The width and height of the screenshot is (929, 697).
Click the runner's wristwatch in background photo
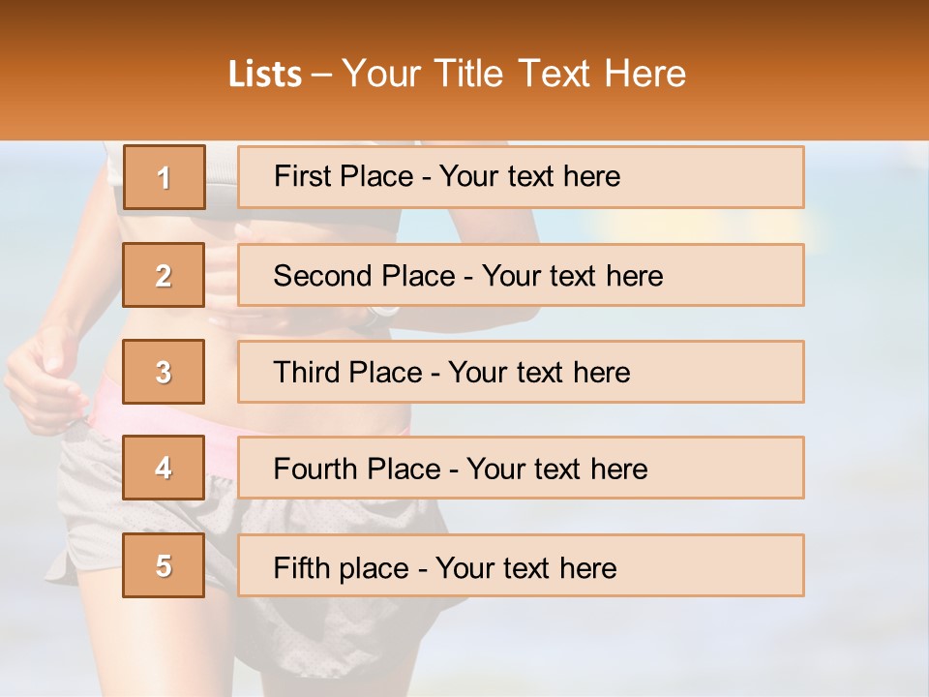click(380, 315)
